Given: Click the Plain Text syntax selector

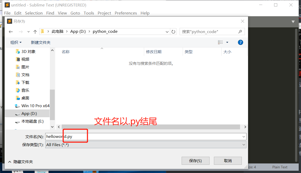Looking at the screenshot, I should (280, 167).
